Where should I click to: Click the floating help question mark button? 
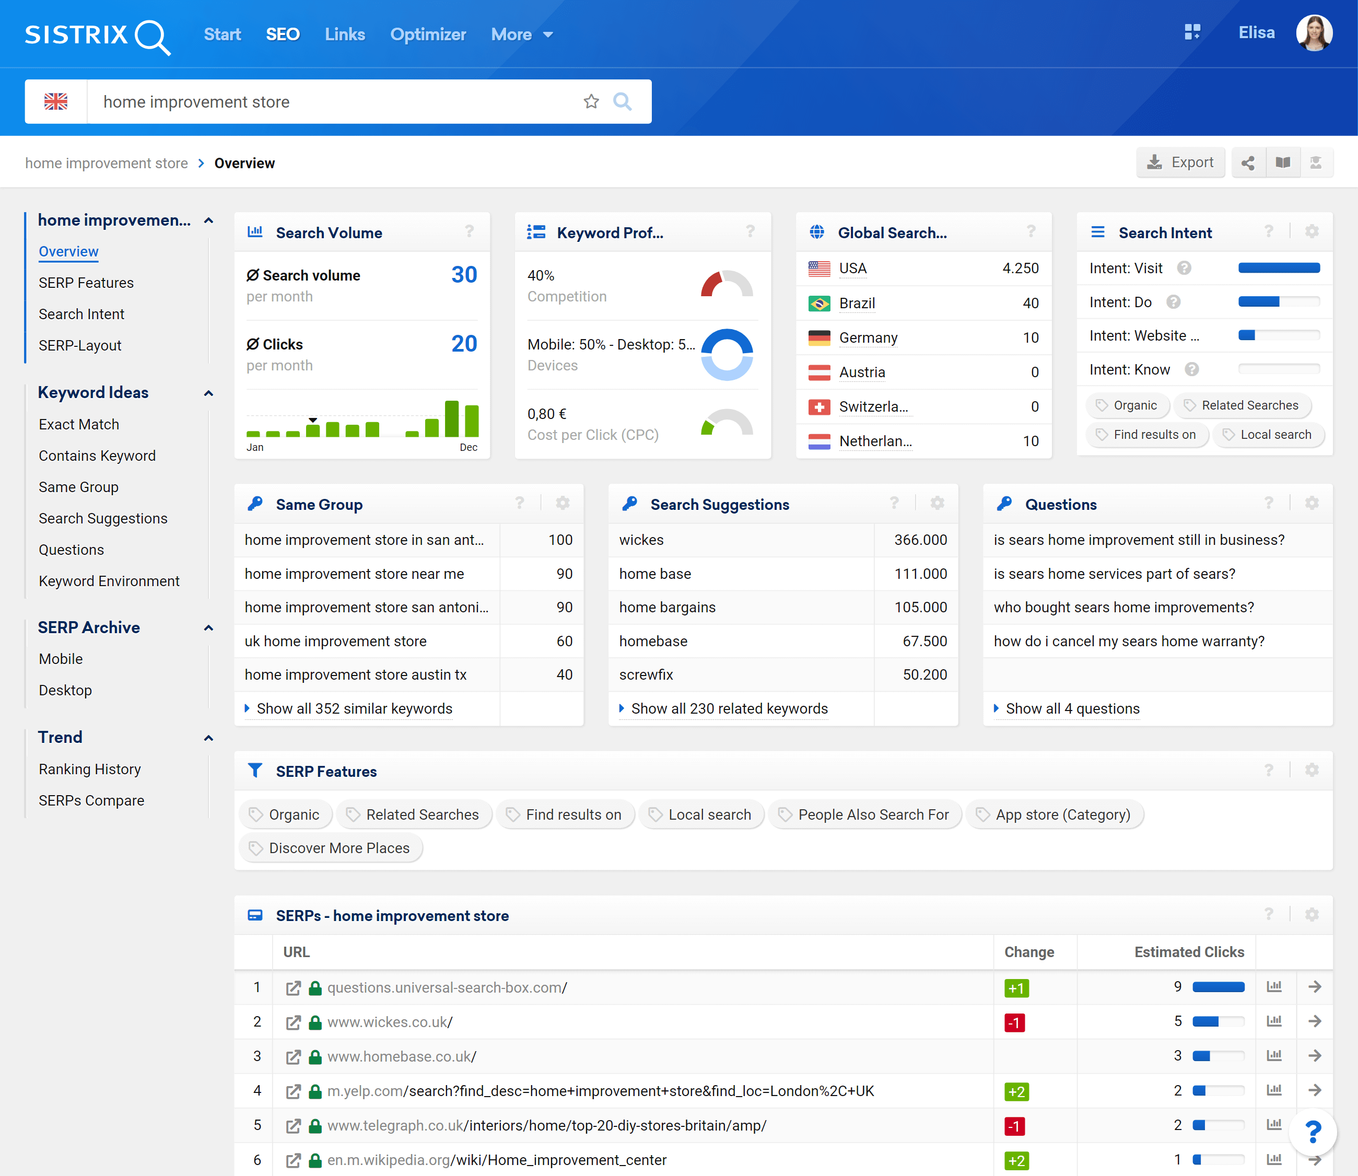tap(1313, 1132)
